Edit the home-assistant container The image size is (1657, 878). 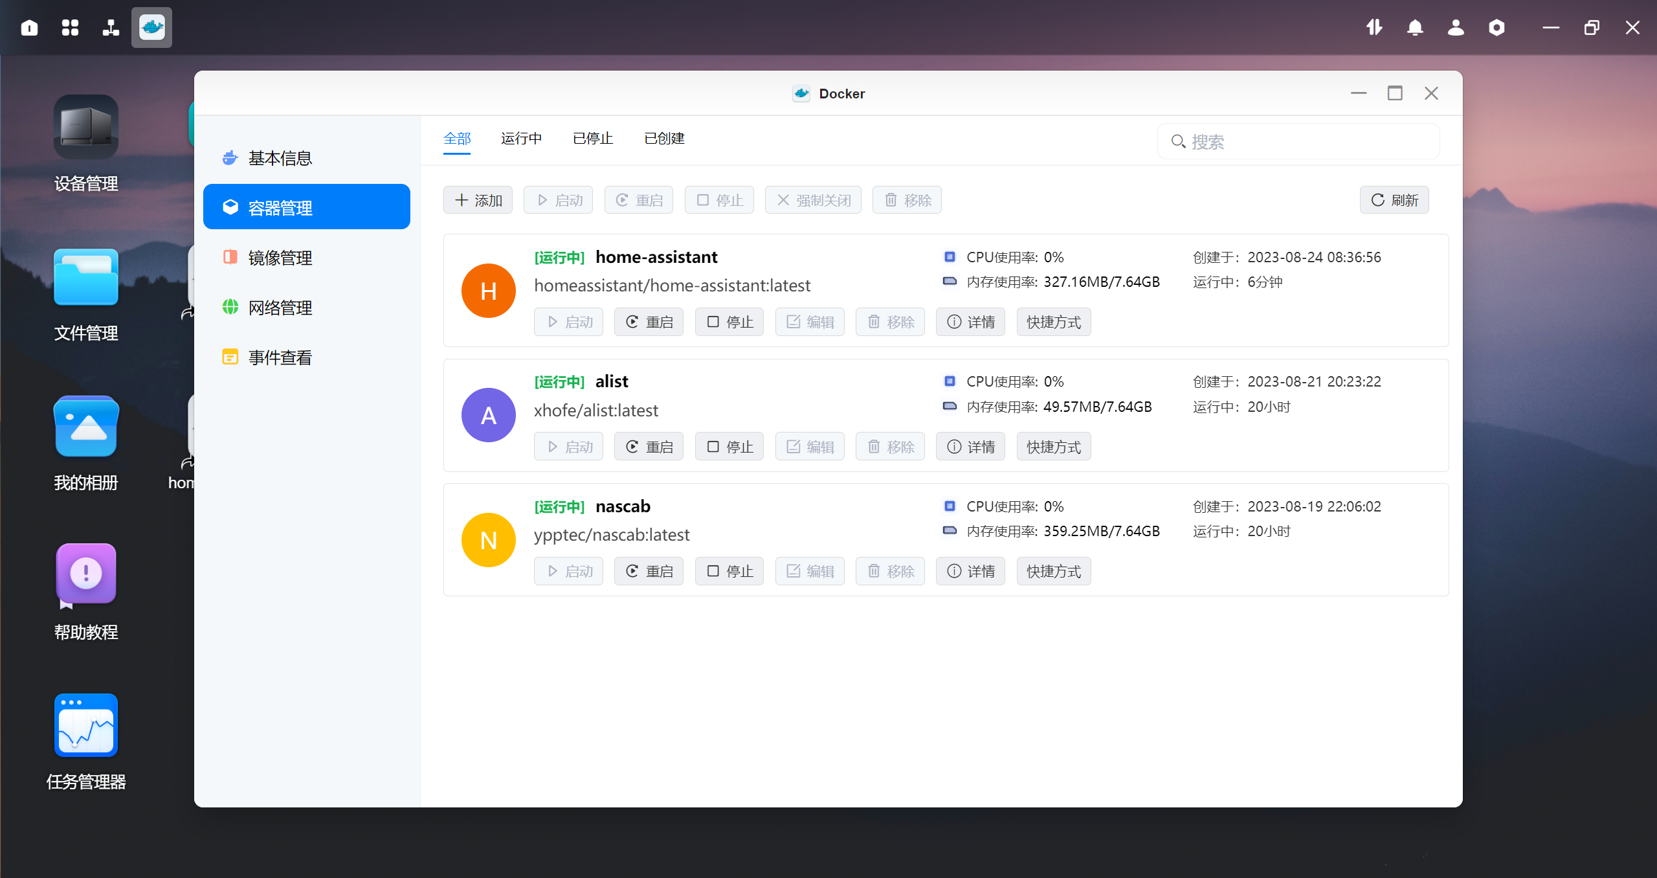(x=810, y=322)
